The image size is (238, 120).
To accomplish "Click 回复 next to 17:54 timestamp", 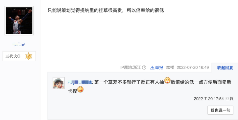I will (229, 99).
